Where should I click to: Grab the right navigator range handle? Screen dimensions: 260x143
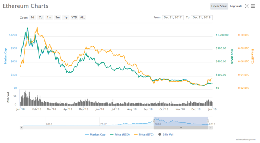tap(208, 121)
